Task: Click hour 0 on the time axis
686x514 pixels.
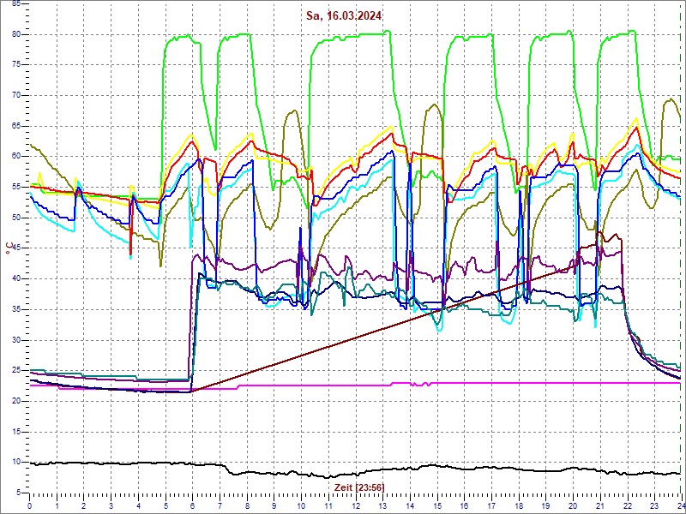Action: point(29,505)
